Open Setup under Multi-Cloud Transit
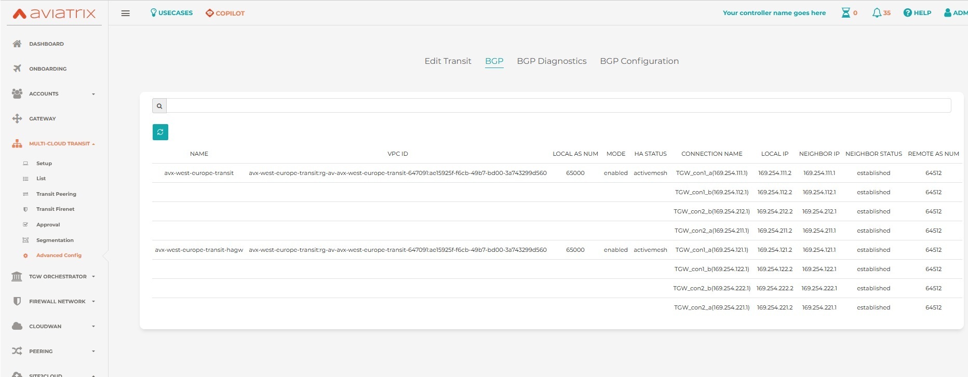 pos(44,163)
